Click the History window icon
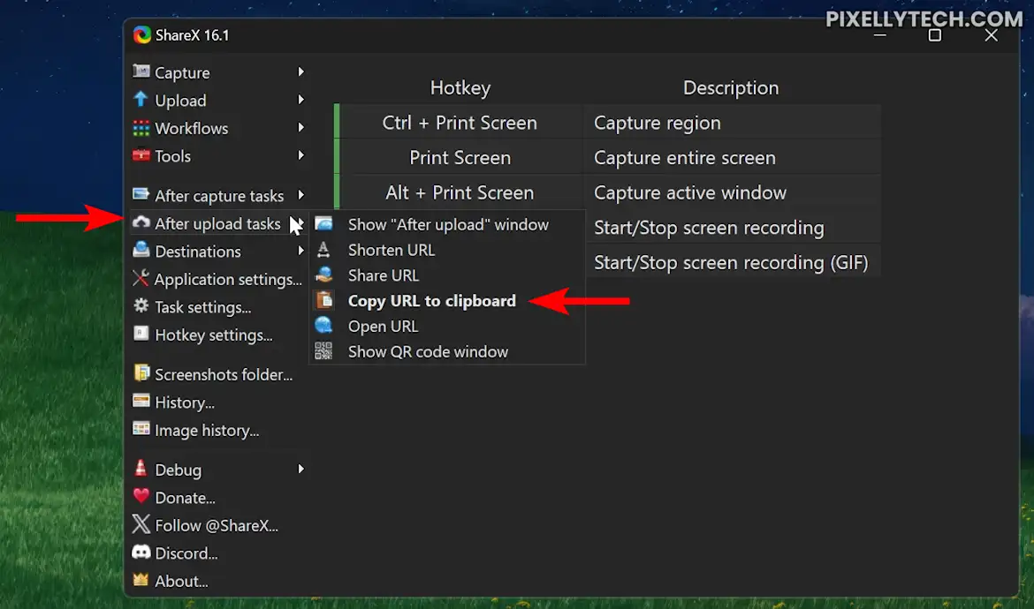This screenshot has height=609, width=1034. pos(141,401)
